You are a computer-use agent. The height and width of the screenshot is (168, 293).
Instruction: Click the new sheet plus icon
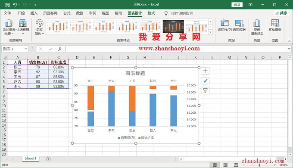point(48,159)
